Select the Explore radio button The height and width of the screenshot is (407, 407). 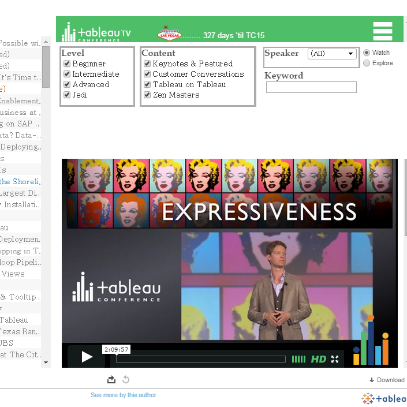coord(367,63)
